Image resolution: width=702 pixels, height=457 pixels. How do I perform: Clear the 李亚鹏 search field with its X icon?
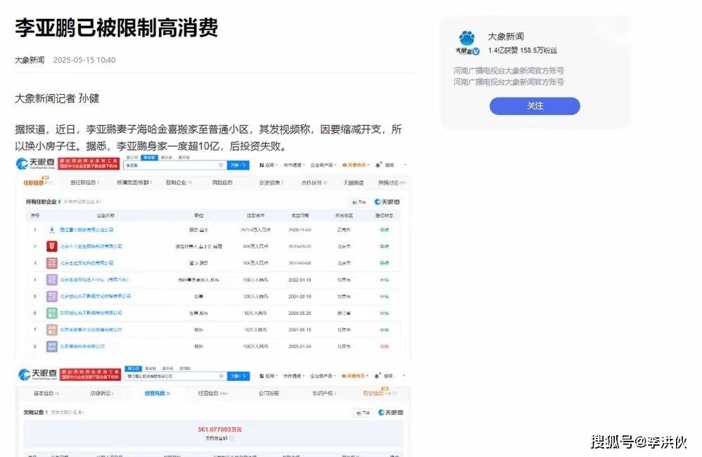[x=221, y=165]
